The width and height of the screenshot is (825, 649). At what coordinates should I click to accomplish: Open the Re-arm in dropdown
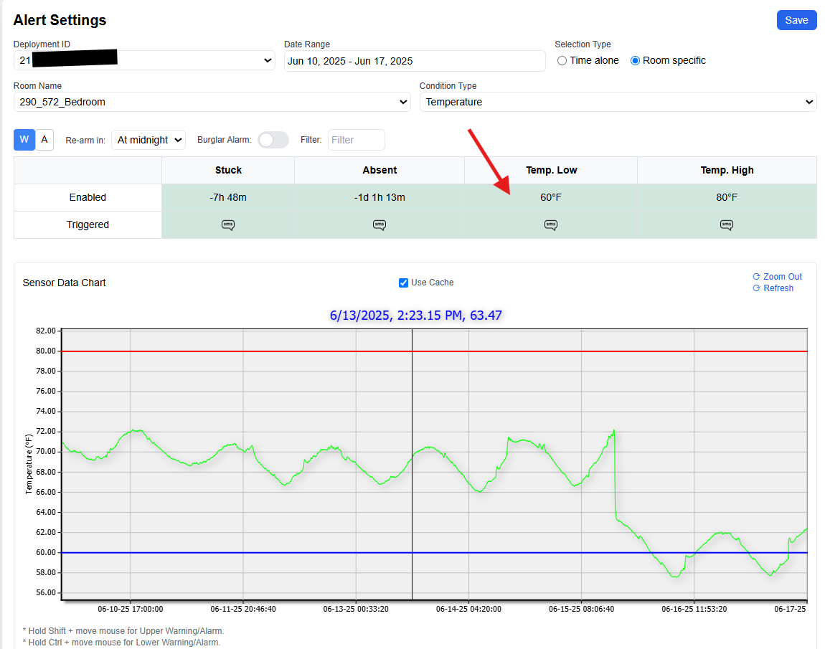148,140
